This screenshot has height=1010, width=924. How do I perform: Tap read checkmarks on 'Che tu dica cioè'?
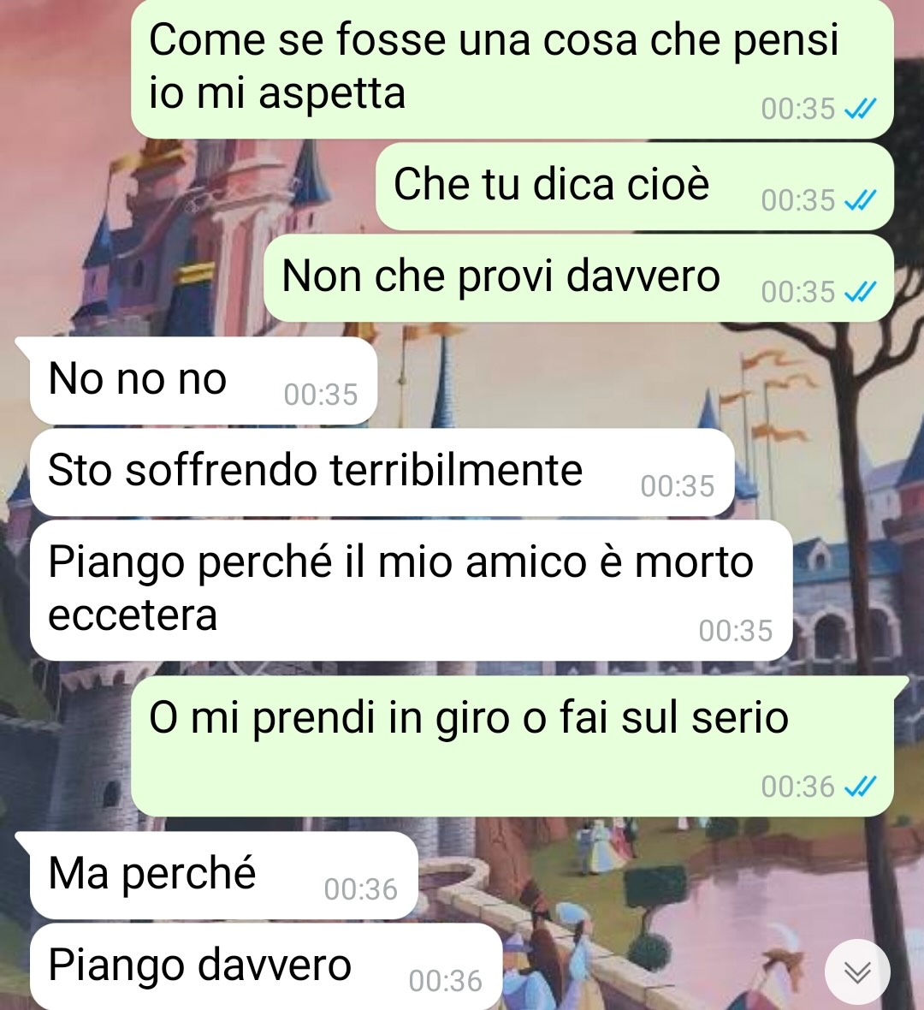pyautogui.click(x=860, y=200)
